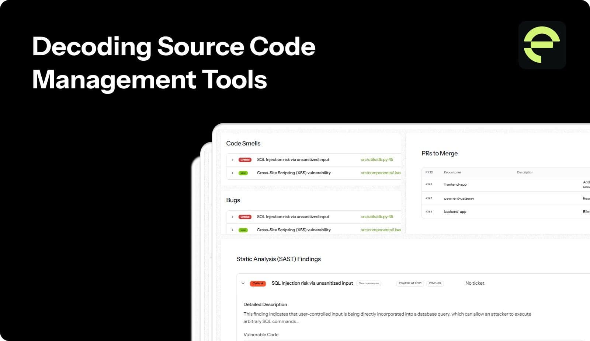Click the Detailed Description label
This screenshot has height=341, width=590.
pyautogui.click(x=265, y=305)
